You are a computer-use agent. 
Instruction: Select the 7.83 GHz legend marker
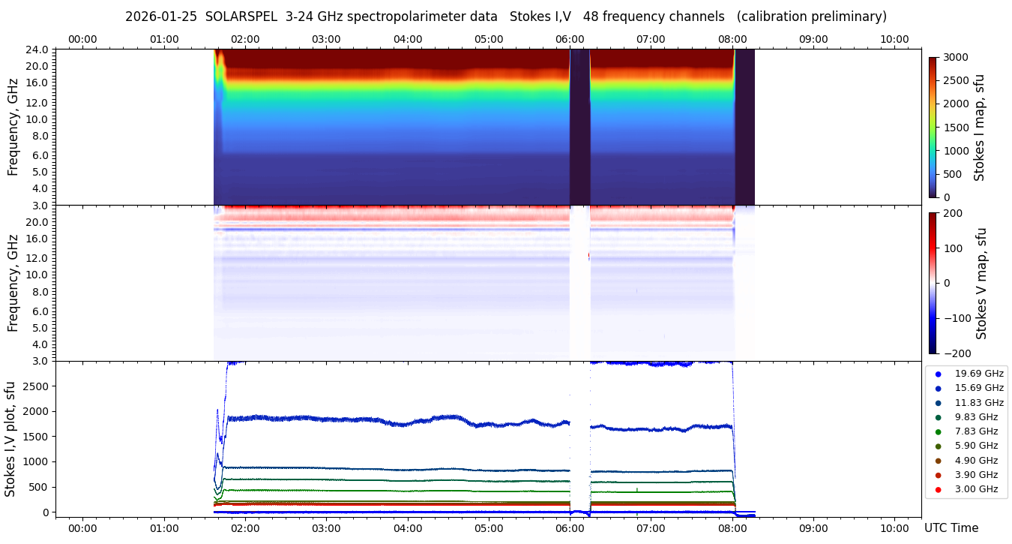[938, 431]
